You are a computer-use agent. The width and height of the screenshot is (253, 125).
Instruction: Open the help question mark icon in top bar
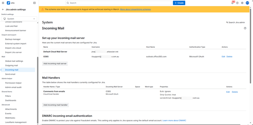pos(237,3)
